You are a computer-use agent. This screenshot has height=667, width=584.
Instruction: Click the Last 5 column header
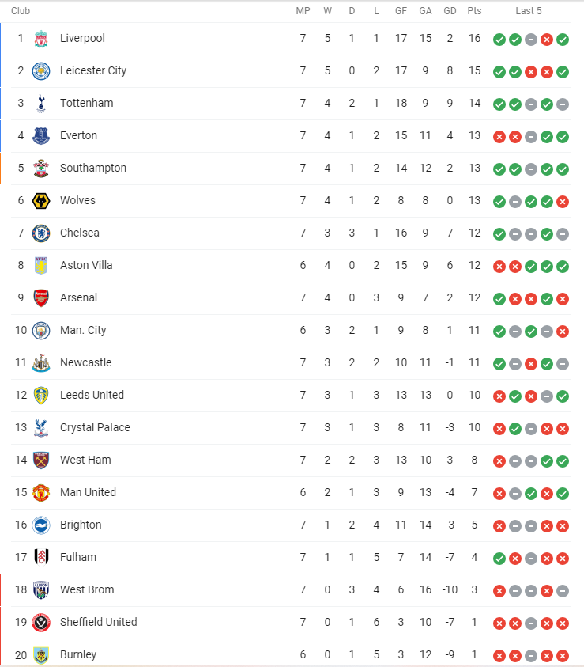(x=529, y=11)
